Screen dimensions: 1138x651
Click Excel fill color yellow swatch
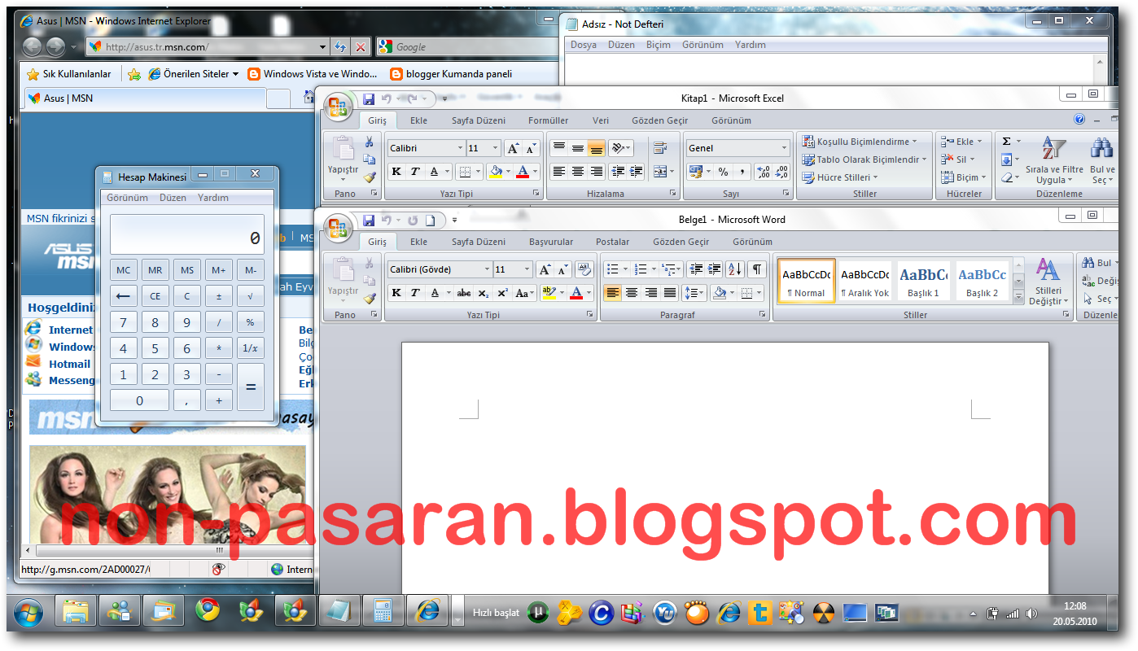[x=495, y=175]
